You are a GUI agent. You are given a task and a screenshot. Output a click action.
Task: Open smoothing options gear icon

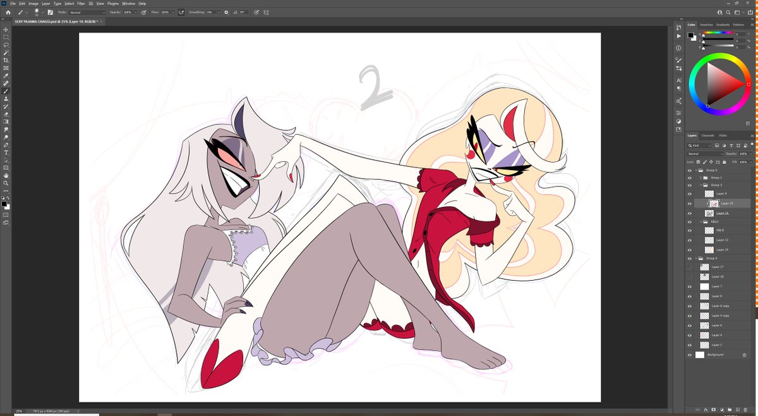coord(226,12)
